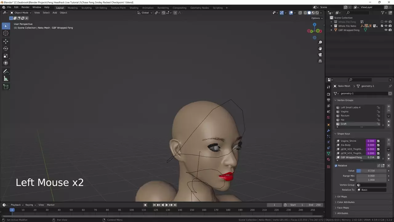
Task: Click the shape key Value slider
Action: pyautogui.click(x=371, y=171)
